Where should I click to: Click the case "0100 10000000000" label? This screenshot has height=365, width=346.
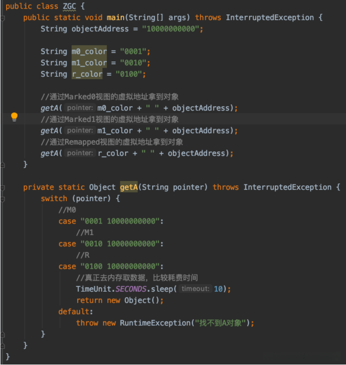click(x=111, y=266)
